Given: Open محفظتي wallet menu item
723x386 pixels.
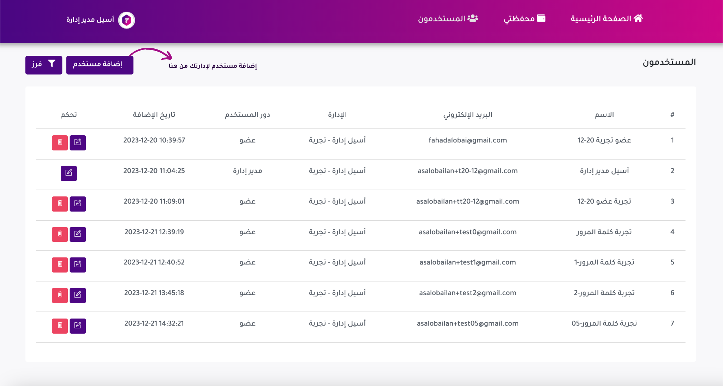Looking at the screenshot, I should coord(524,19).
